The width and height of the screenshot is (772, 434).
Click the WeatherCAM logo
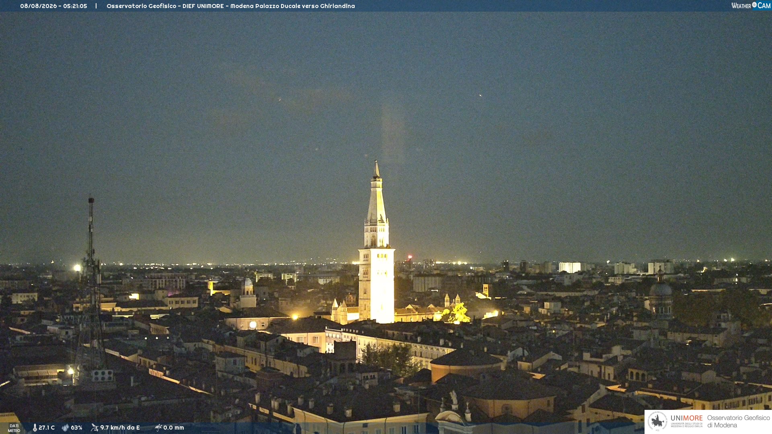coord(751,6)
